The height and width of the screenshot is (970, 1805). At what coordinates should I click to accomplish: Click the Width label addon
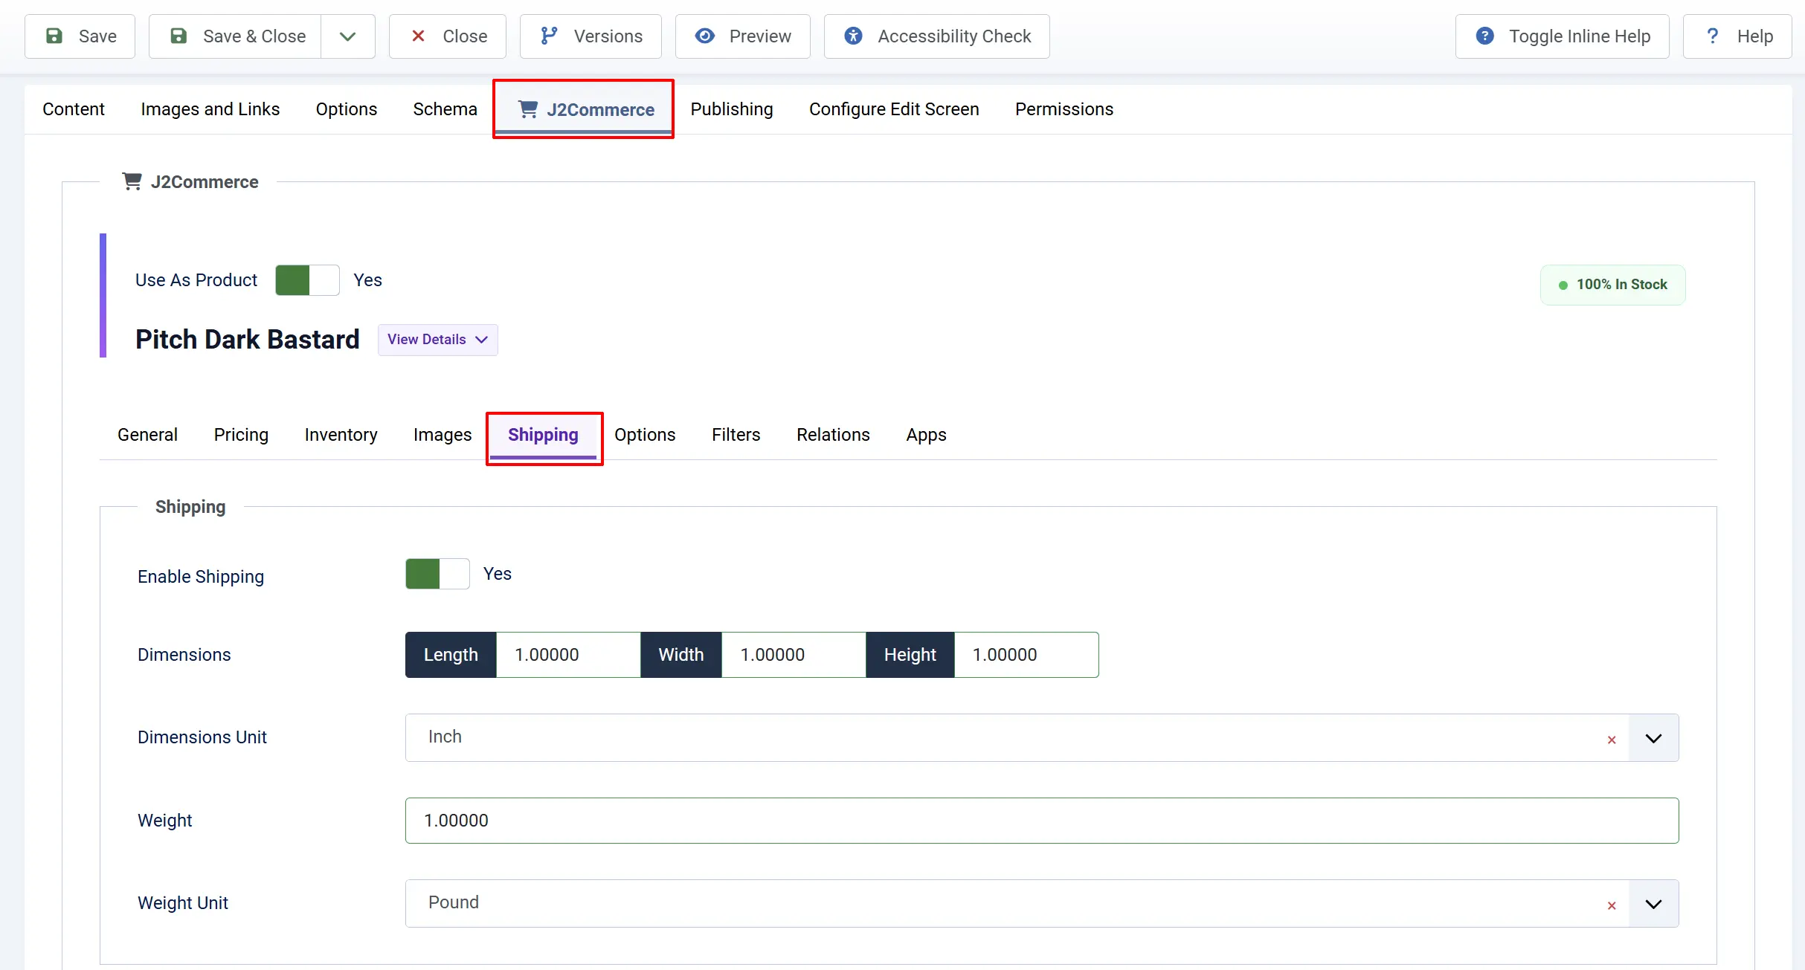[x=681, y=655]
